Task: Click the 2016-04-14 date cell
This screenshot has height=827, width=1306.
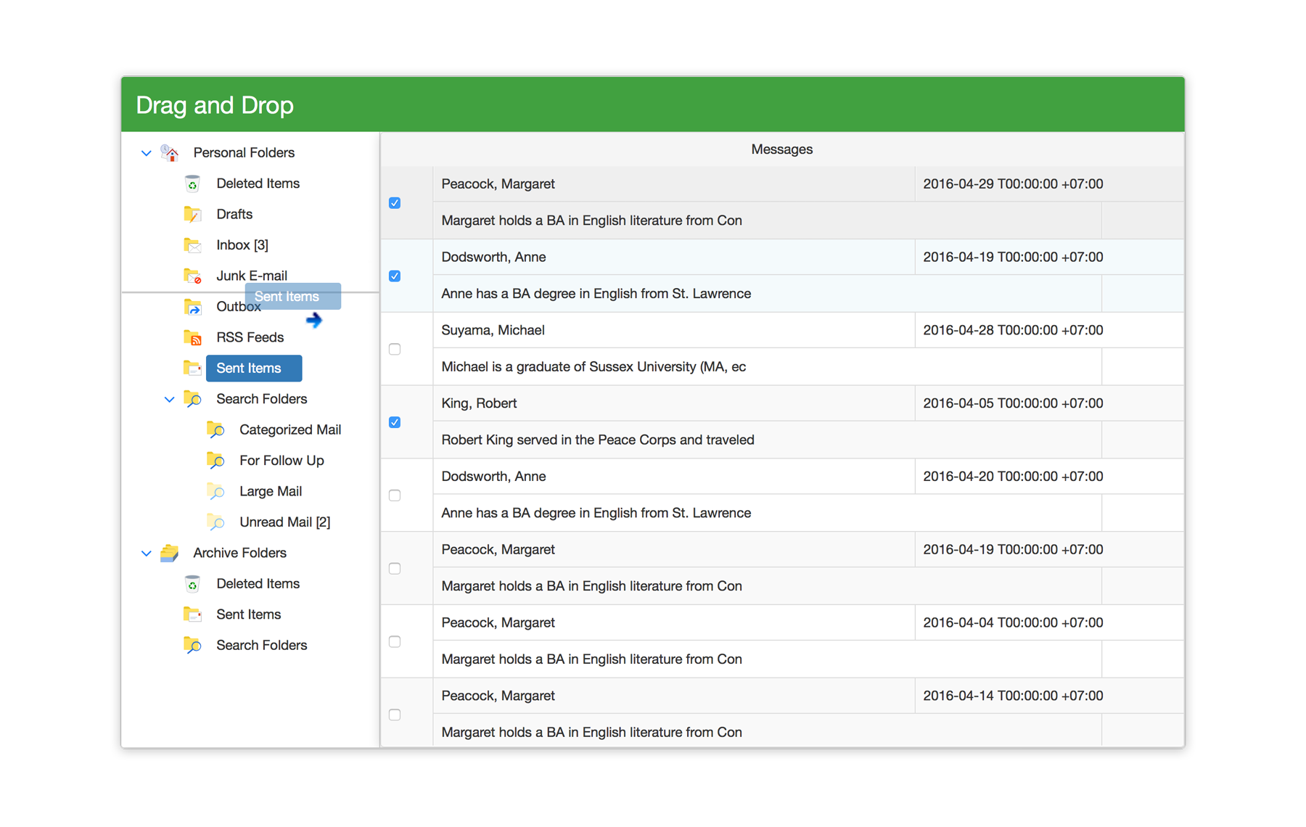Action: (1012, 696)
